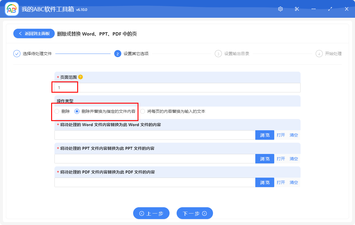Click 清空 link for Word file
355x225 pixels.
tap(294, 135)
